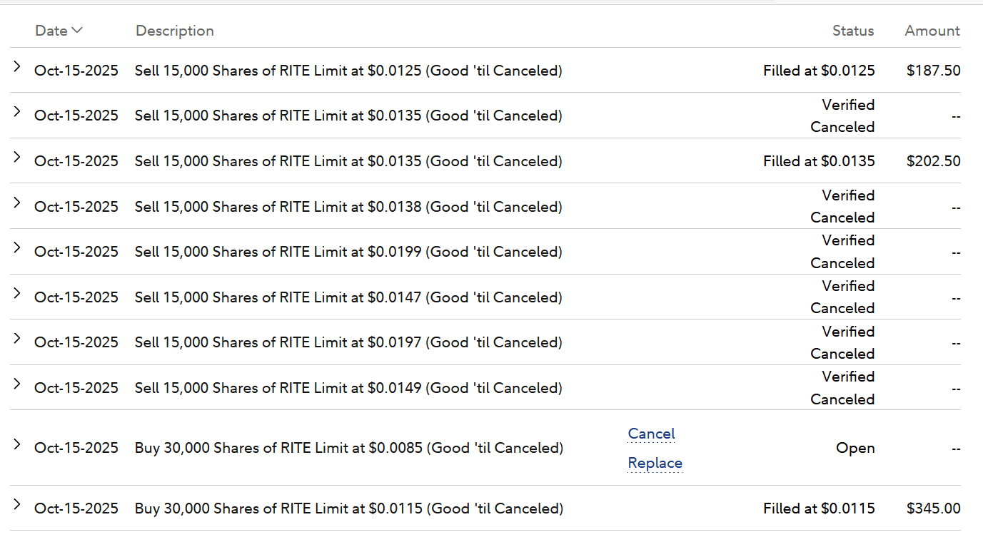
Task: Click the Amount column header
Action: click(x=932, y=31)
